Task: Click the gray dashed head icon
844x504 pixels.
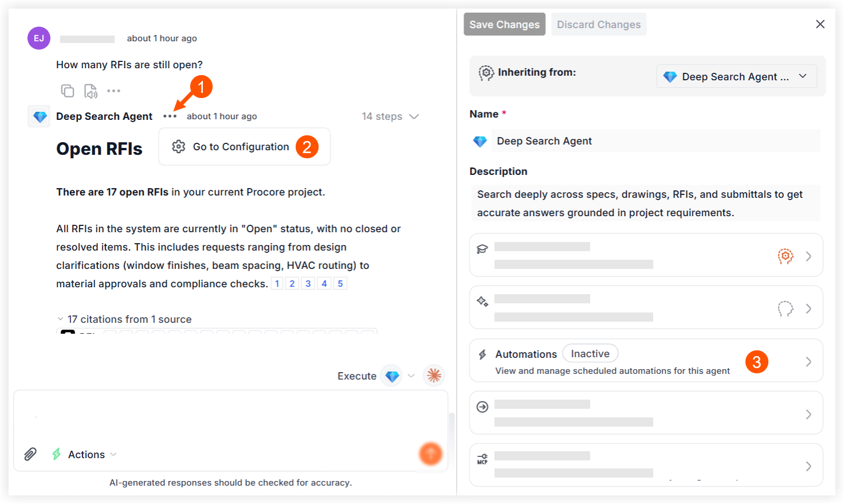Action: [x=786, y=308]
